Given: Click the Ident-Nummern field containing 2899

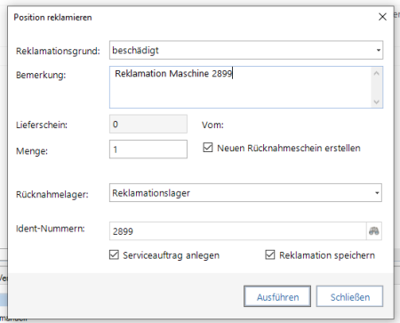Looking at the screenshot, I should click(238, 231).
